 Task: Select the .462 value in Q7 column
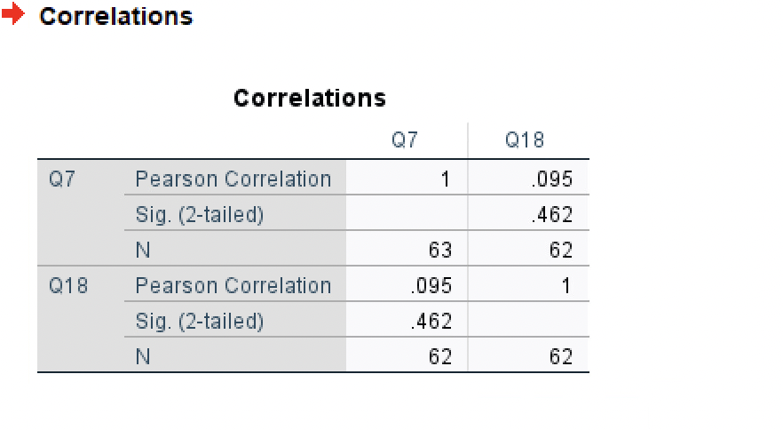click(x=431, y=322)
